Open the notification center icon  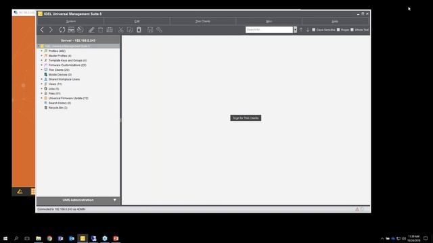tap(426, 238)
